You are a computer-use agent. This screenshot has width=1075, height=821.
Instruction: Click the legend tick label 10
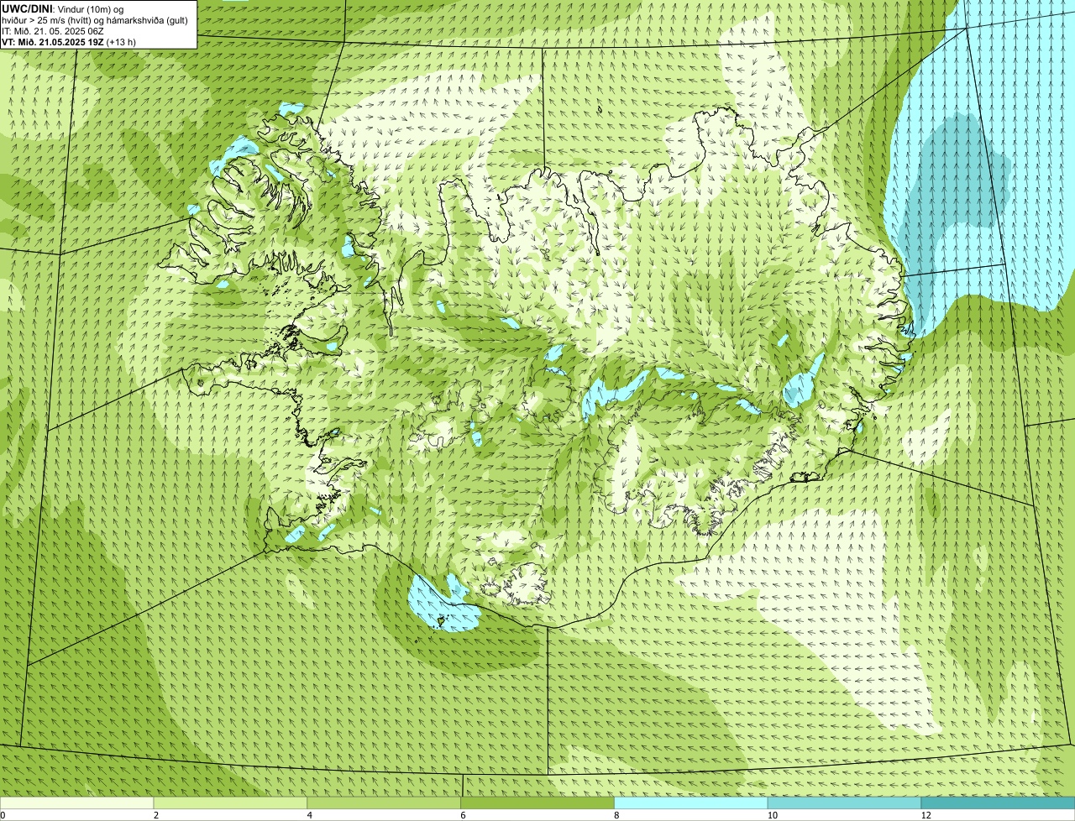tap(771, 815)
